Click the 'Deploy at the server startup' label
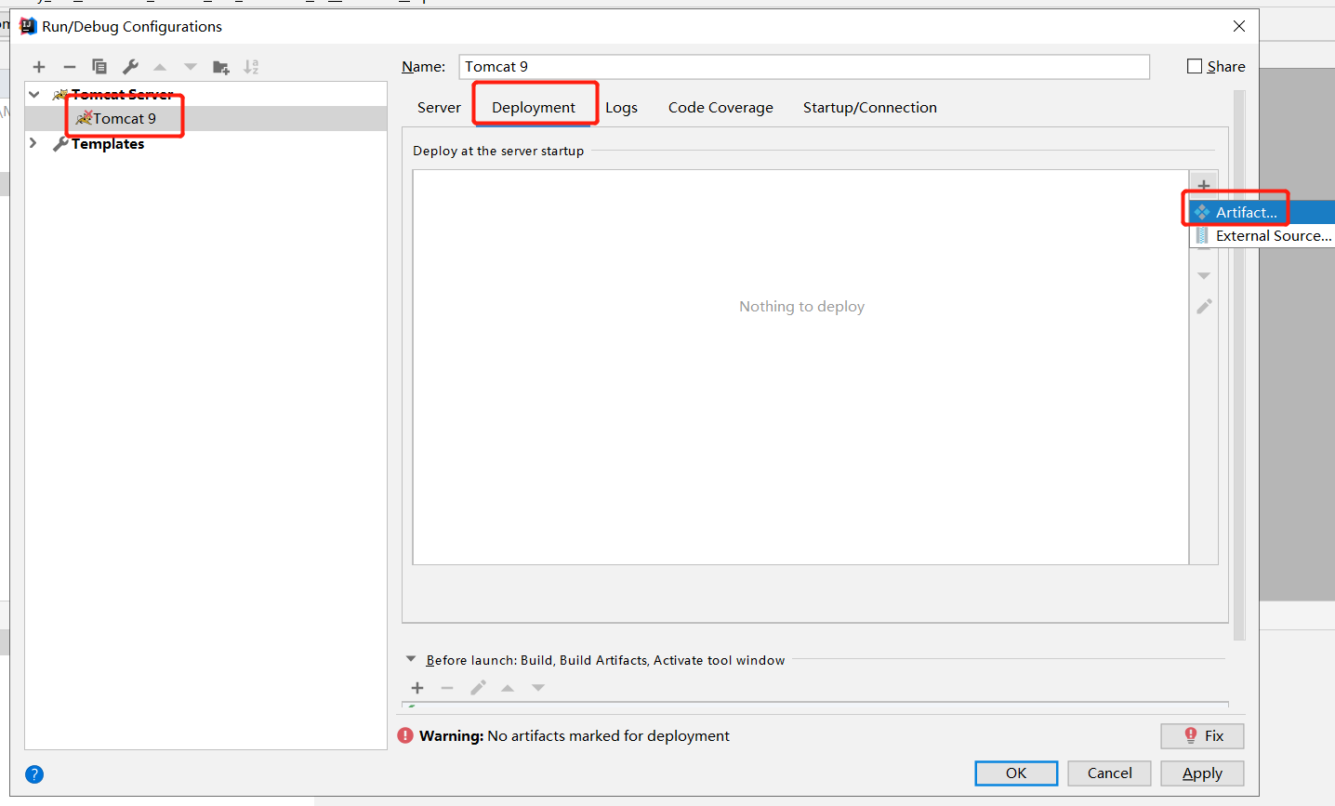The height and width of the screenshot is (806, 1335). [498, 151]
